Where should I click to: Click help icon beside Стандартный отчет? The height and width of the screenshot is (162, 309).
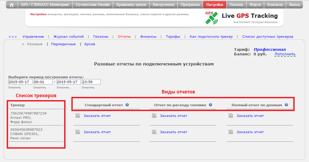127,105
